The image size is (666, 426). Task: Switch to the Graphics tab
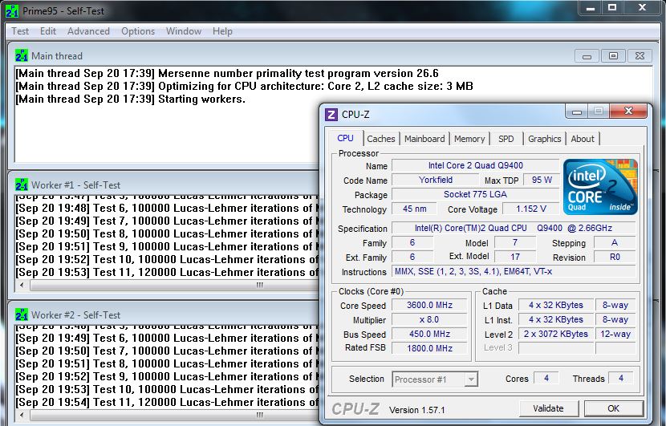(545, 139)
